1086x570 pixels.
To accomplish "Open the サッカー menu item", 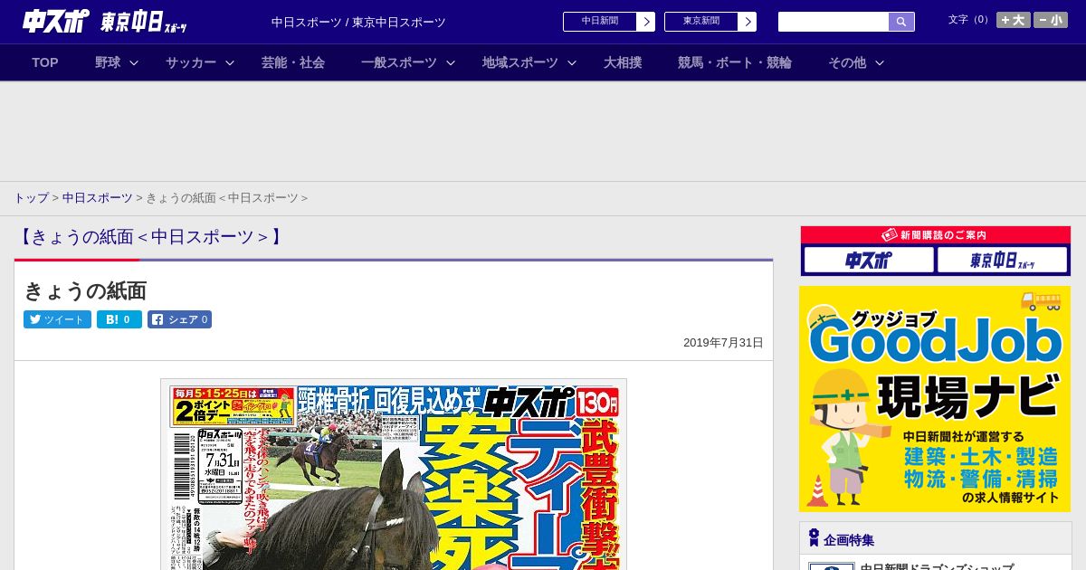I will point(191,62).
